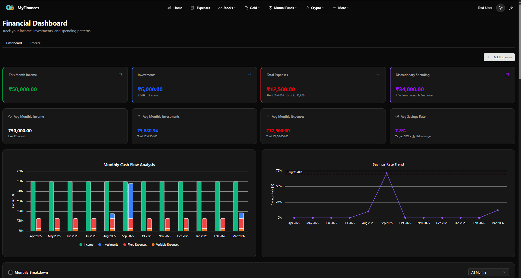The width and height of the screenshot is (521, 278).
Task: Hide Fixed Expenses series via legend
Action: pyautogui.click(x=135, y=245)
